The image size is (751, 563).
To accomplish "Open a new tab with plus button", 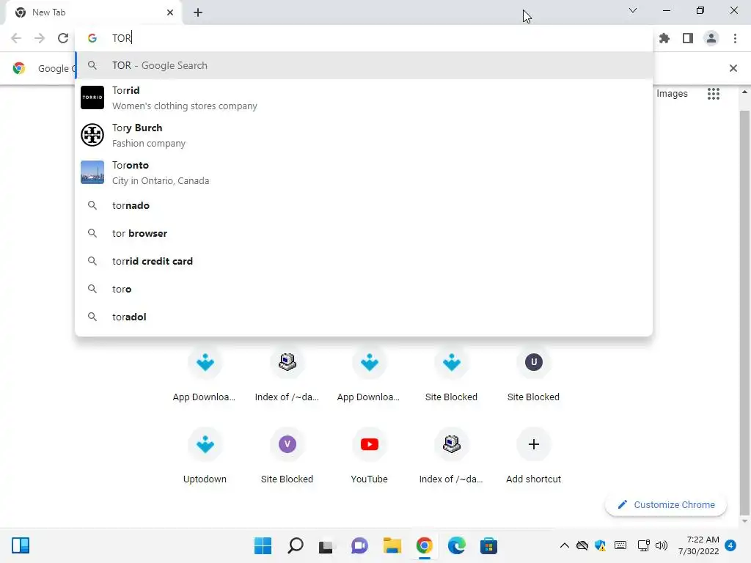I will [x=198, y=12].
